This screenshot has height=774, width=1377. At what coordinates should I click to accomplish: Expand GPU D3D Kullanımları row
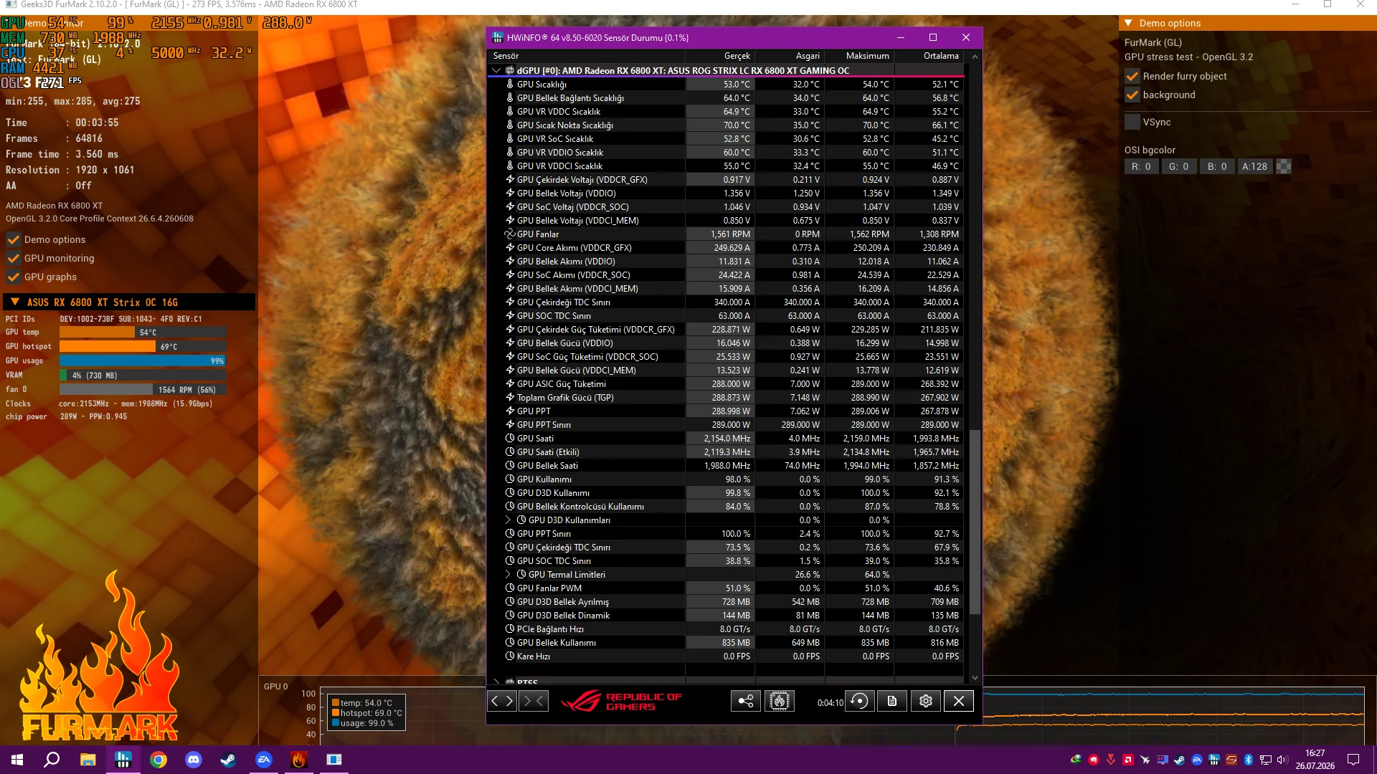(508, 520)
